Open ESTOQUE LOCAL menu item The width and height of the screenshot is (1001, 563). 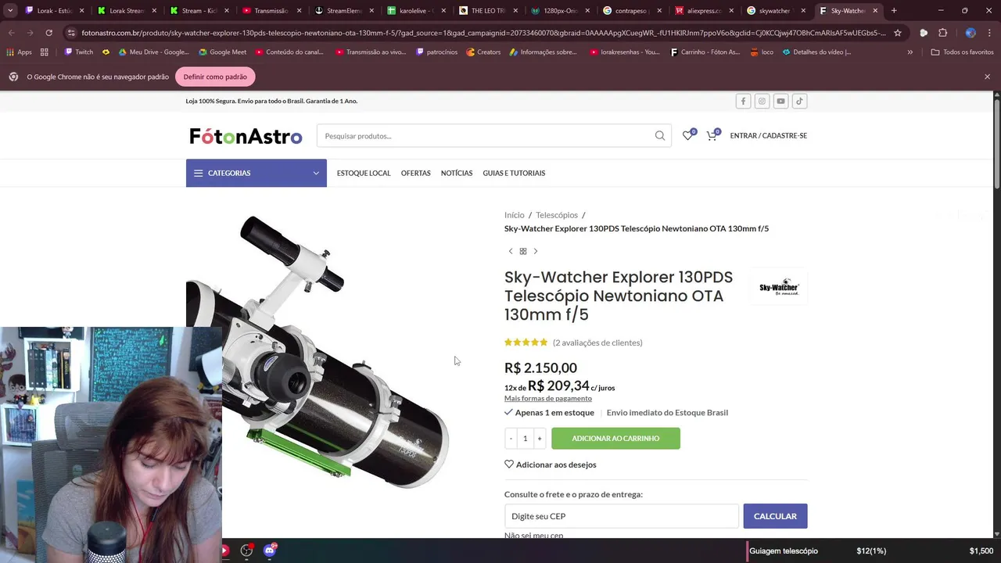364,174
